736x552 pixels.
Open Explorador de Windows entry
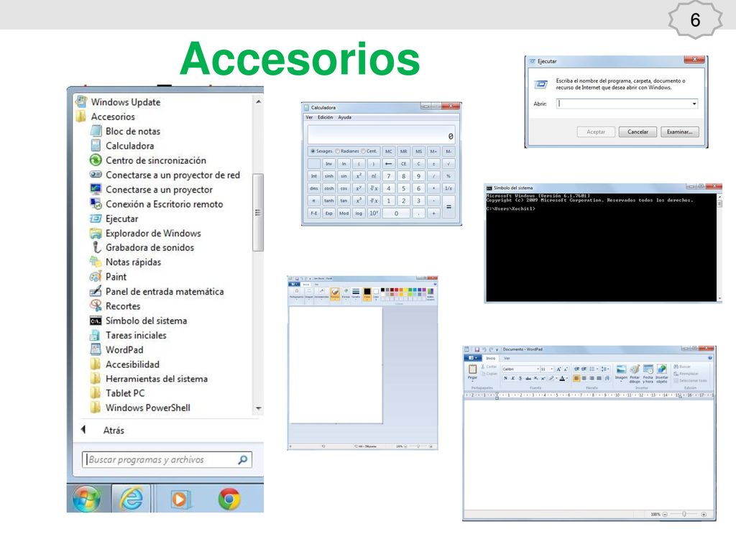pos(145,234)
